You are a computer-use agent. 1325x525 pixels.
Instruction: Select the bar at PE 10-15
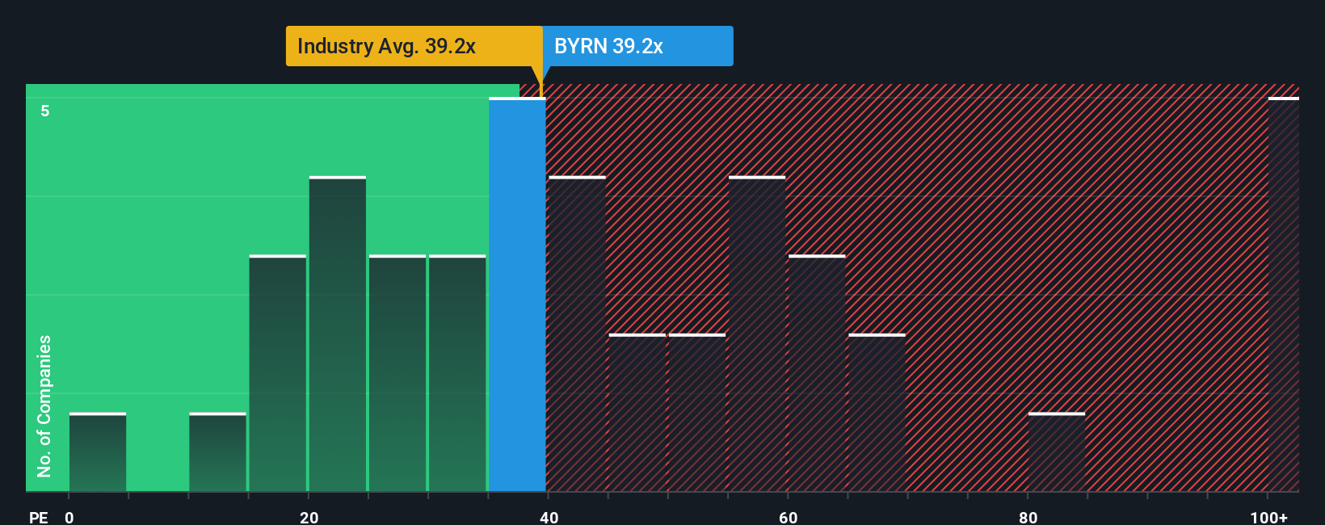coord(217,452)
